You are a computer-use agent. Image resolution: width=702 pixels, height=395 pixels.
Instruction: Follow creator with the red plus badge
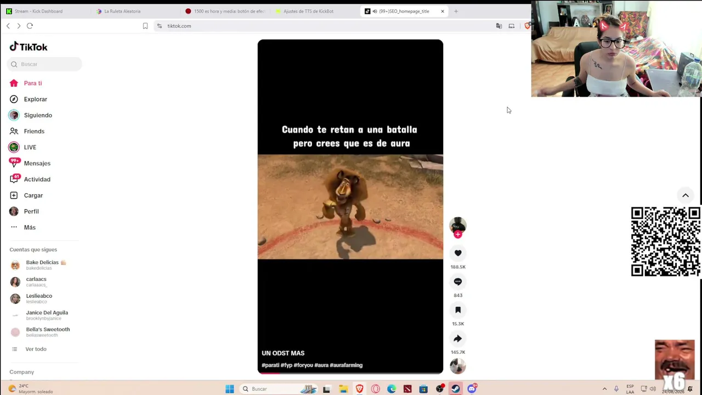pos(458,235)
